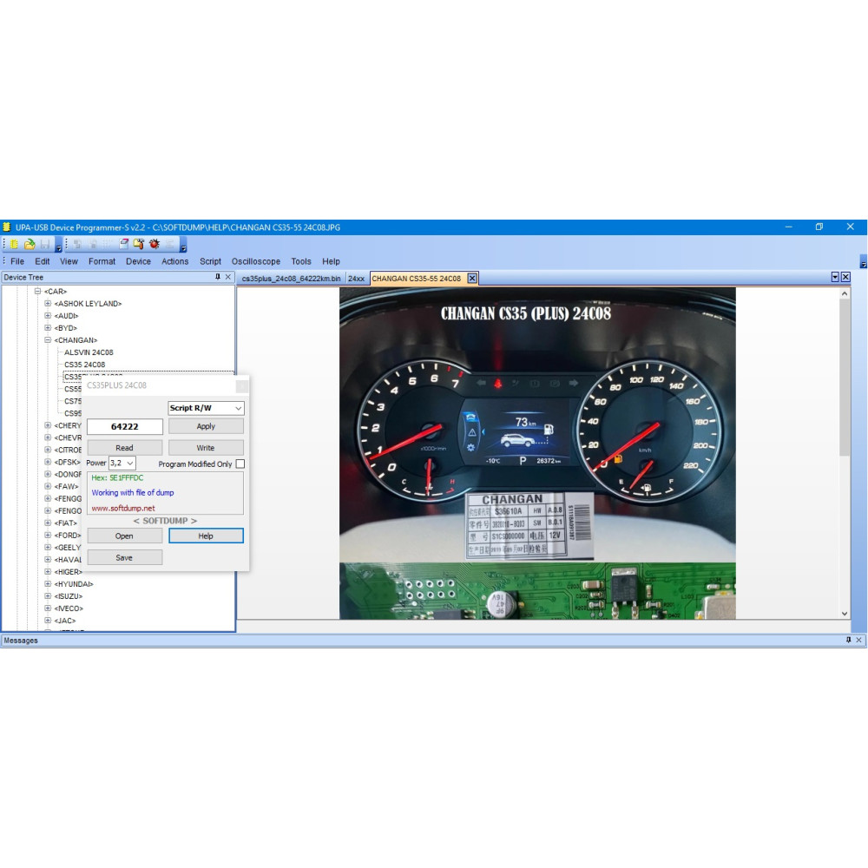Close the CS35PLUS 24C08 dialog
The height and width of the screenshot is (868, 868).
pos(242,385)
